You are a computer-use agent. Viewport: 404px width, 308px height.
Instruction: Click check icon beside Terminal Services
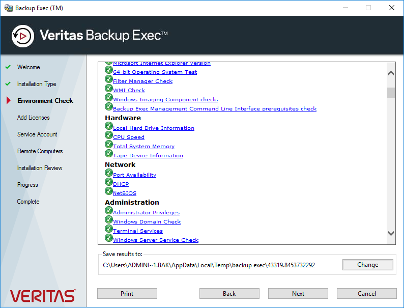(109, 229)
